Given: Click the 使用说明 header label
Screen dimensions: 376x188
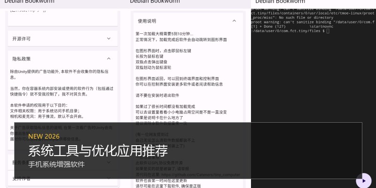Looking at the screenshot, I should click(x=147, y=21).
